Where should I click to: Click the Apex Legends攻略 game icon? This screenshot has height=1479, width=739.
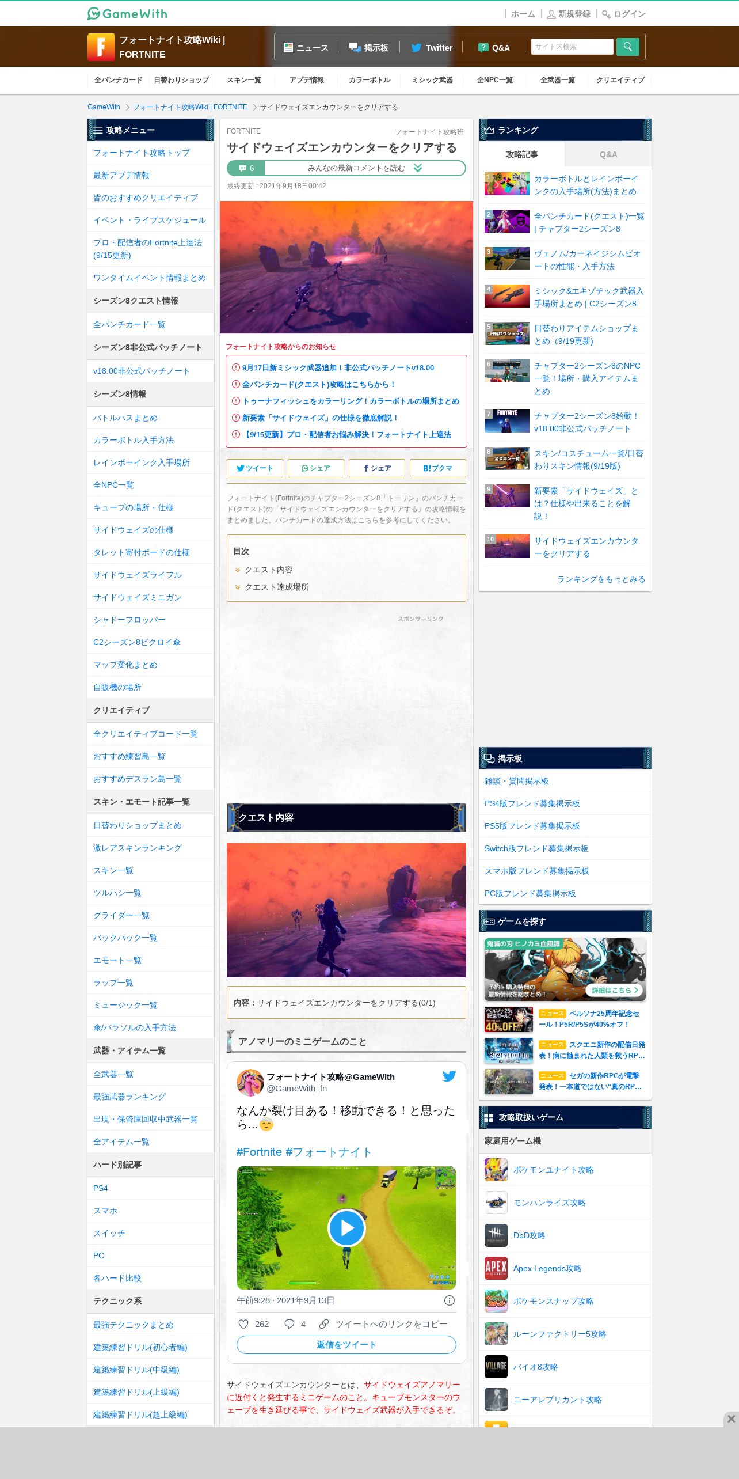pyautogui.click(x=496, y=1268)
